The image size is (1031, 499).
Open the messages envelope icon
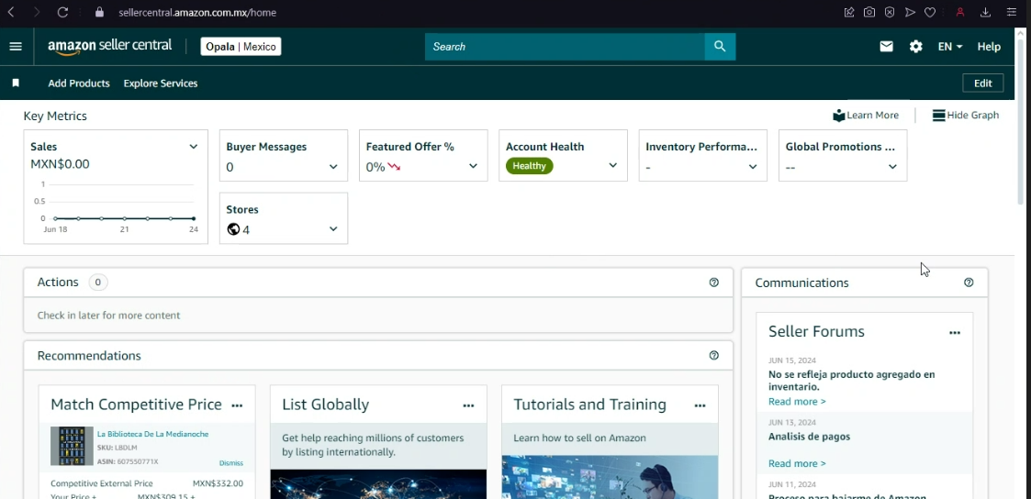tap(886, 47)
